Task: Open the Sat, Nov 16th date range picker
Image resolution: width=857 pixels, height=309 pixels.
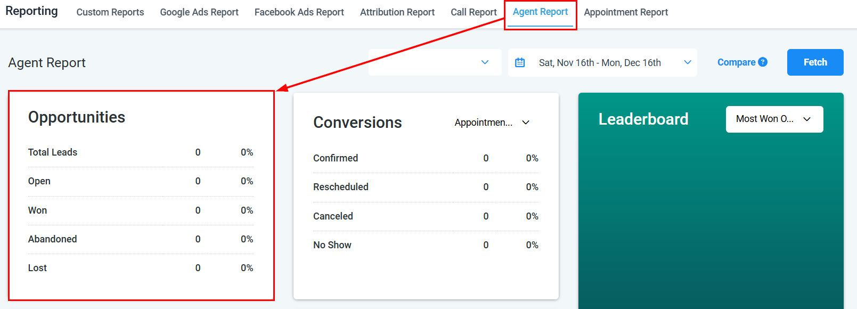Action: click(x=602, y=62)
